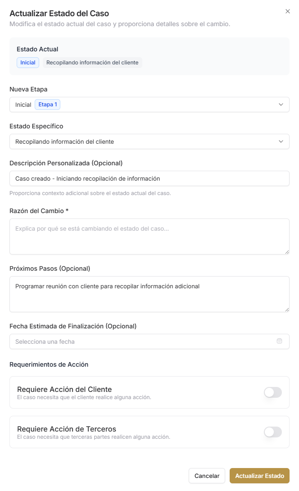
Task: Click the Cancelar button
Action: (207, 476)
